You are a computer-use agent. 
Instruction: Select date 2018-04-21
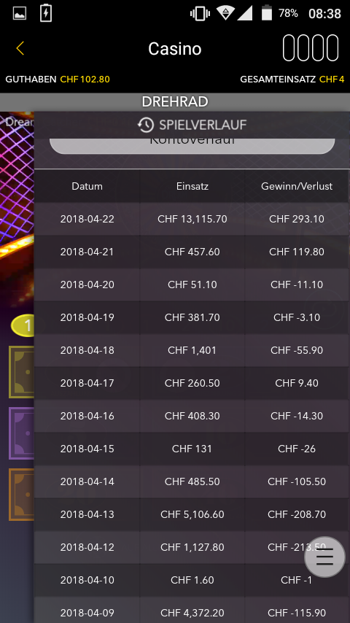87,252
